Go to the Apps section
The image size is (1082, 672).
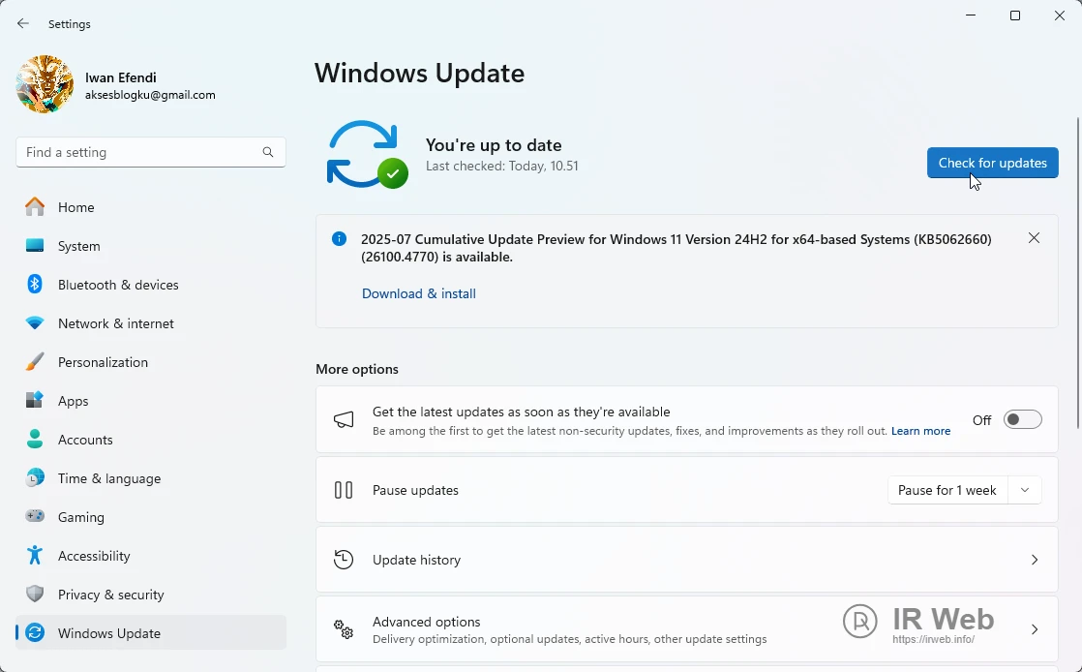click(x=150, y=401)
